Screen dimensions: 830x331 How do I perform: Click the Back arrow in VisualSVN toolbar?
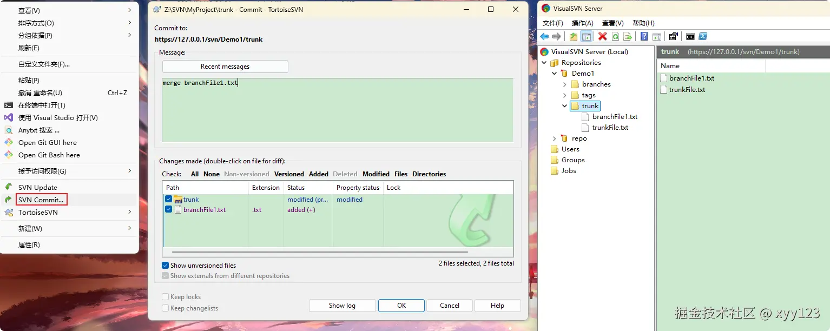(x=544, y=37)
